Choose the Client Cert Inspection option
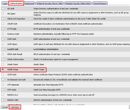The width and height of the screenshot is (130, 110). point(3,18)
